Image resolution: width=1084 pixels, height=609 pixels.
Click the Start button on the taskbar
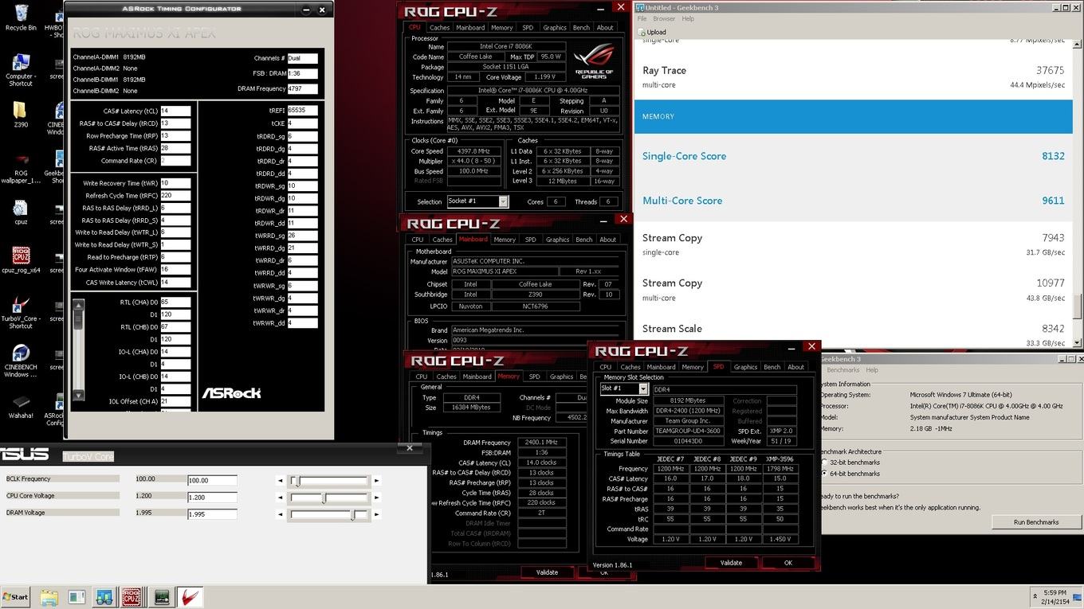pos(15,596)
